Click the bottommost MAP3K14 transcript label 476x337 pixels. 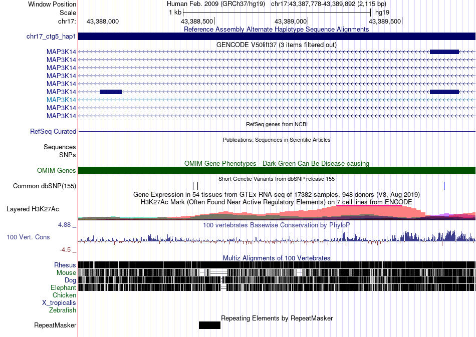click(61, 116)
